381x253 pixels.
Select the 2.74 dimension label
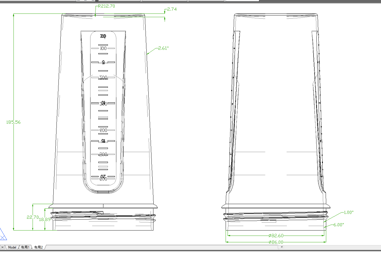pyautogui.click(x=172, y=9)
